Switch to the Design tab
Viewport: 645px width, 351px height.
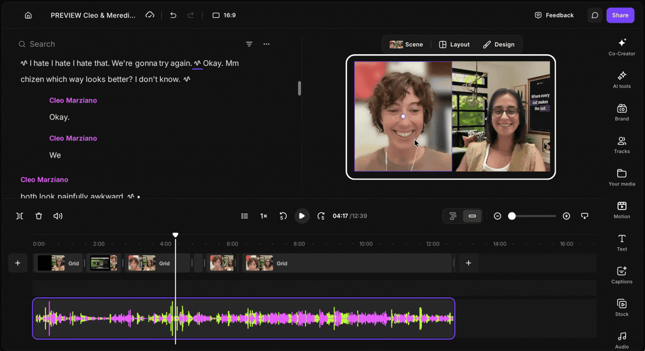pyautogui.click(x=499, y=44)
